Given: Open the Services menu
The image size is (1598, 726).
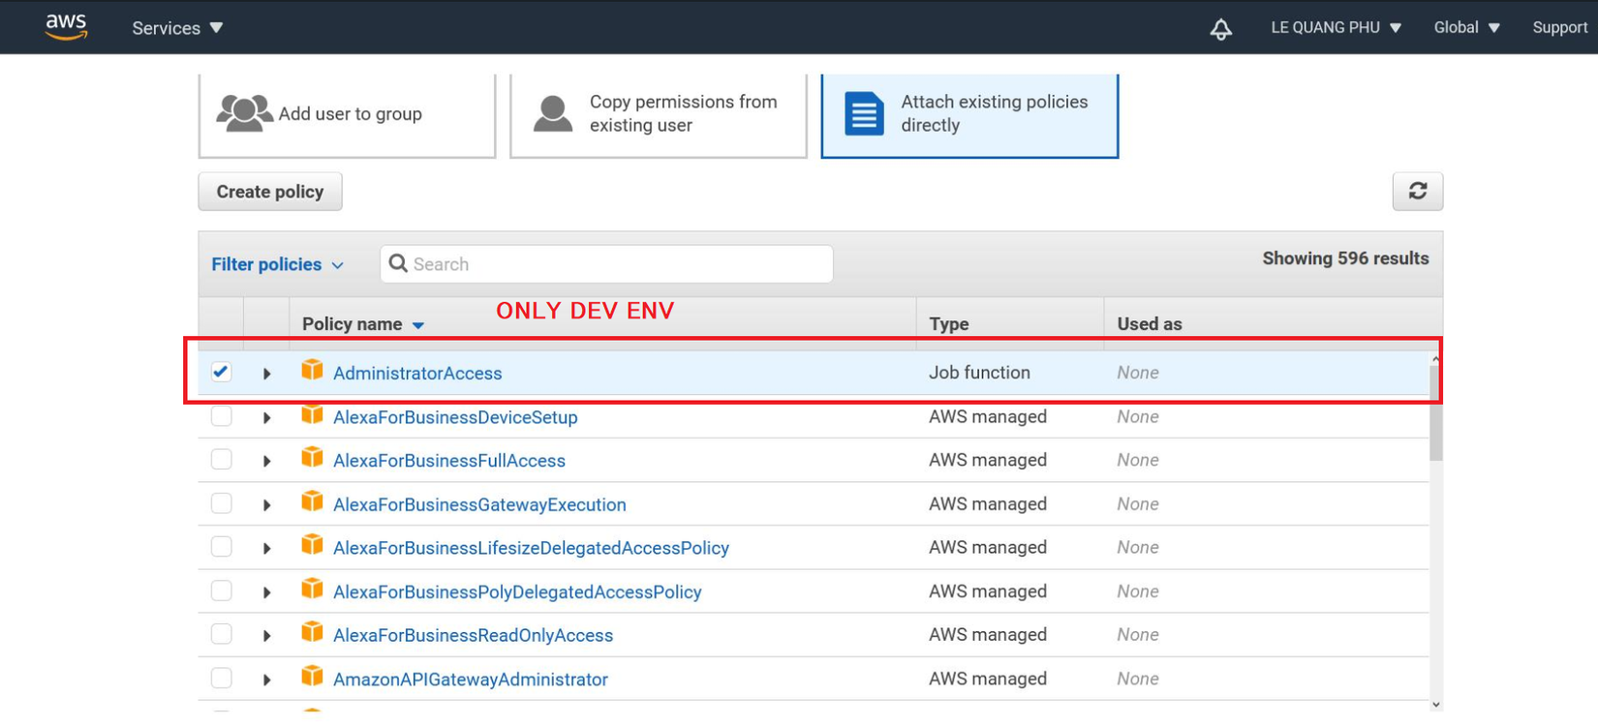Looking at the screenshot, I should coord(177,28).
